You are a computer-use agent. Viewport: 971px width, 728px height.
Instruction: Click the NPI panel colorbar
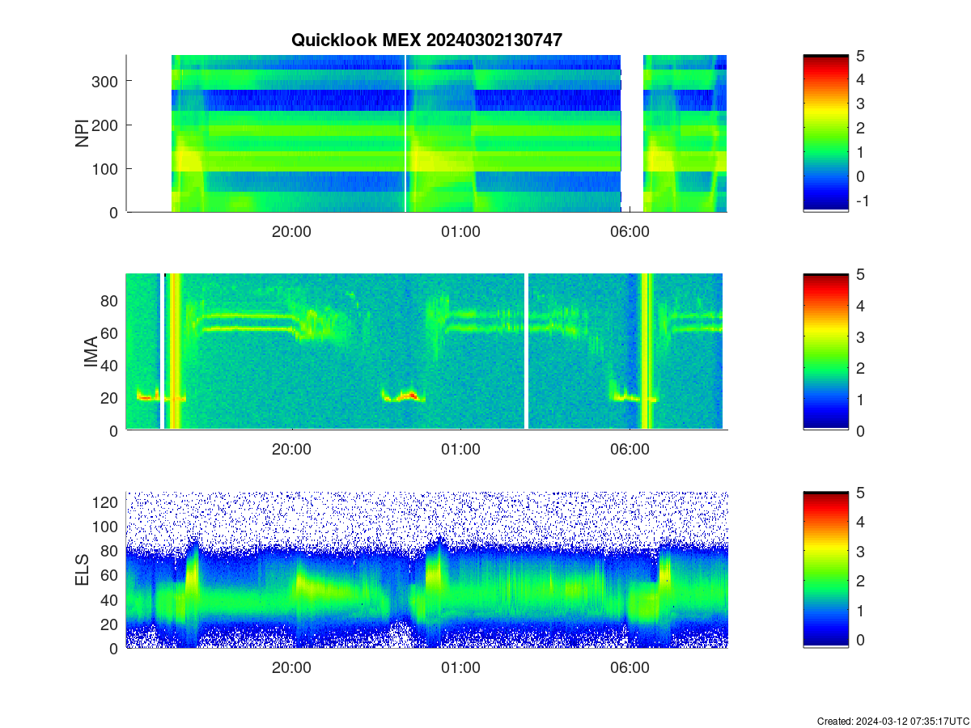click(x=825, y=133)
